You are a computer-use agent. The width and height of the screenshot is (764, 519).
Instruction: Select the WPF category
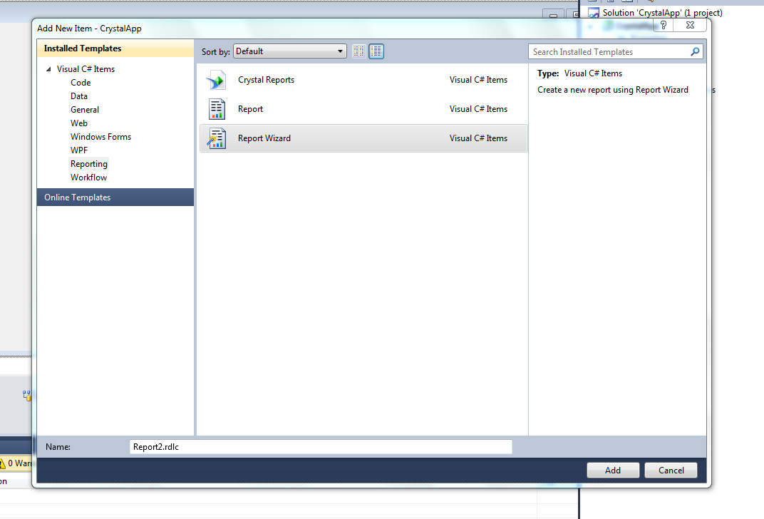coord(79,150)
